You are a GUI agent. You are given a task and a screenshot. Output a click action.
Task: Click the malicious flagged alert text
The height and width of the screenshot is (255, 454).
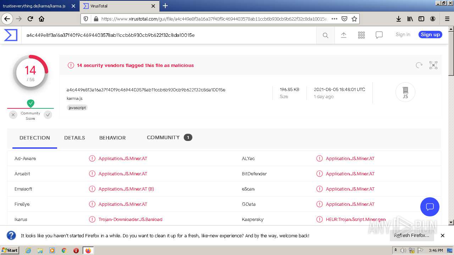point(135,65)
